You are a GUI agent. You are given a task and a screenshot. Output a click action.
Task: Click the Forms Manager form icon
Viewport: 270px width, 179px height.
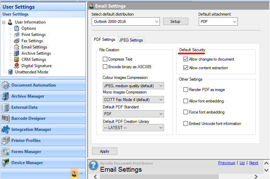(6, 152)
